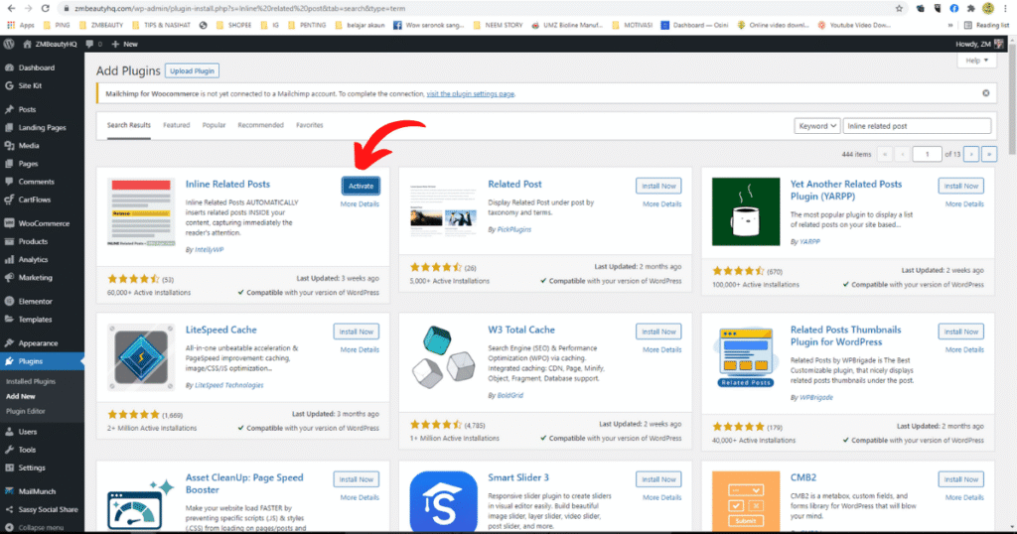The image size is (1017, 534).
Task: Open comments bubble in admin bar
Action: click(x=90, y=44)
